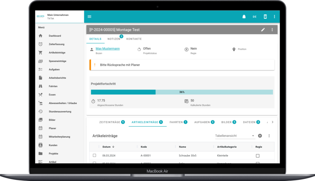This screenshot has height=181, width=315.
Task: Change language with DE button
Action: tap(254, 17)
